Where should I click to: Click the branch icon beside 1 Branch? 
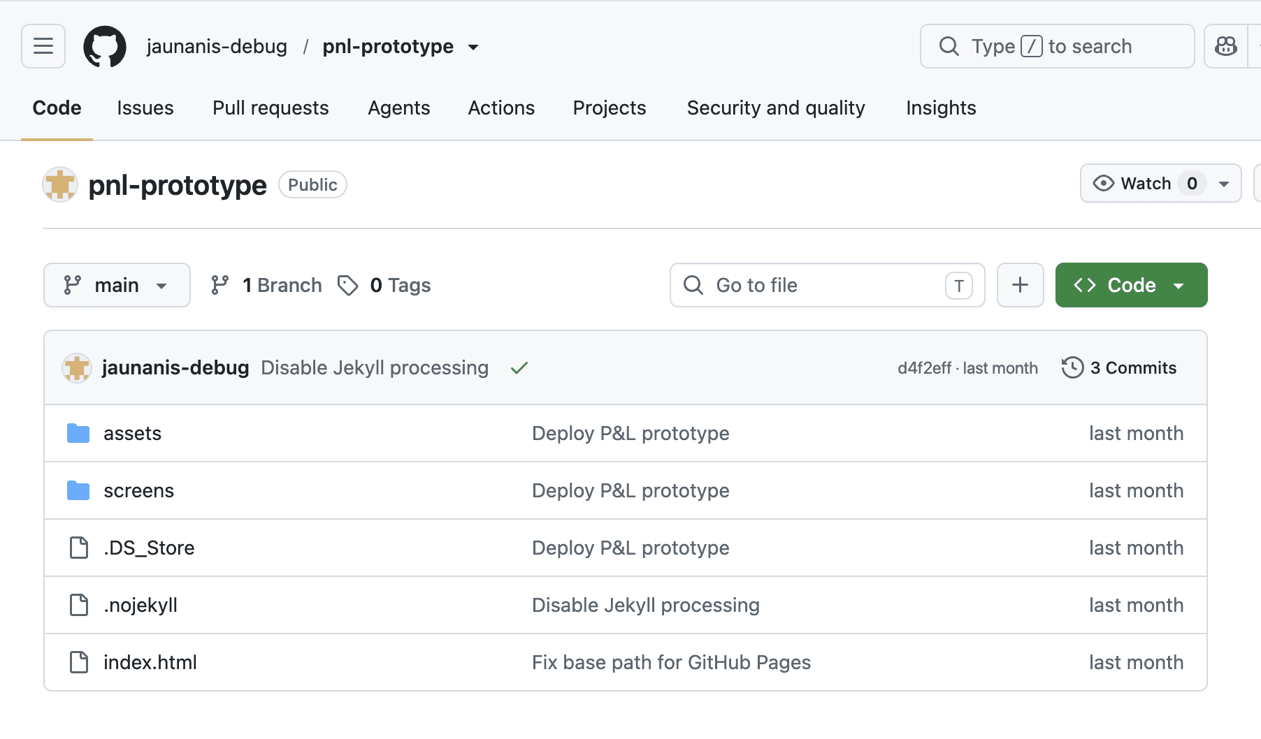tap(220, 285)
